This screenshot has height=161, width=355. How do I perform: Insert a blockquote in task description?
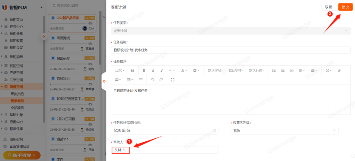pyautogui.click(x=133, y=70)
